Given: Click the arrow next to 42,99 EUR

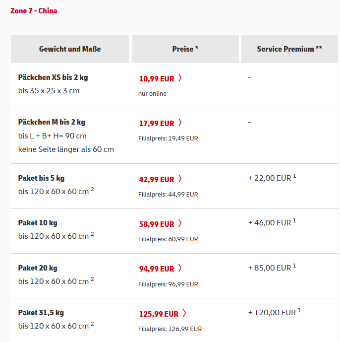Looking at the screenshot, I should pos(180,179).
